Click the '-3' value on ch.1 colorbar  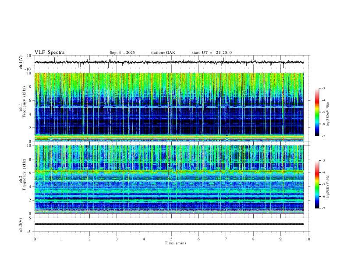[323, 88]
